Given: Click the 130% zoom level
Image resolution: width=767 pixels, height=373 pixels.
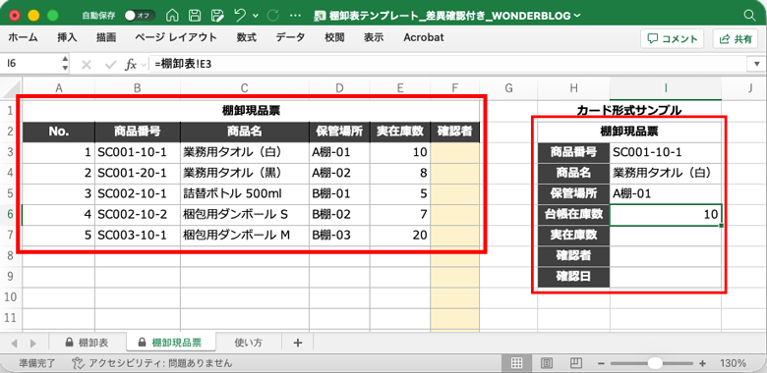Looking at the screenshot, I should point(733,364).
